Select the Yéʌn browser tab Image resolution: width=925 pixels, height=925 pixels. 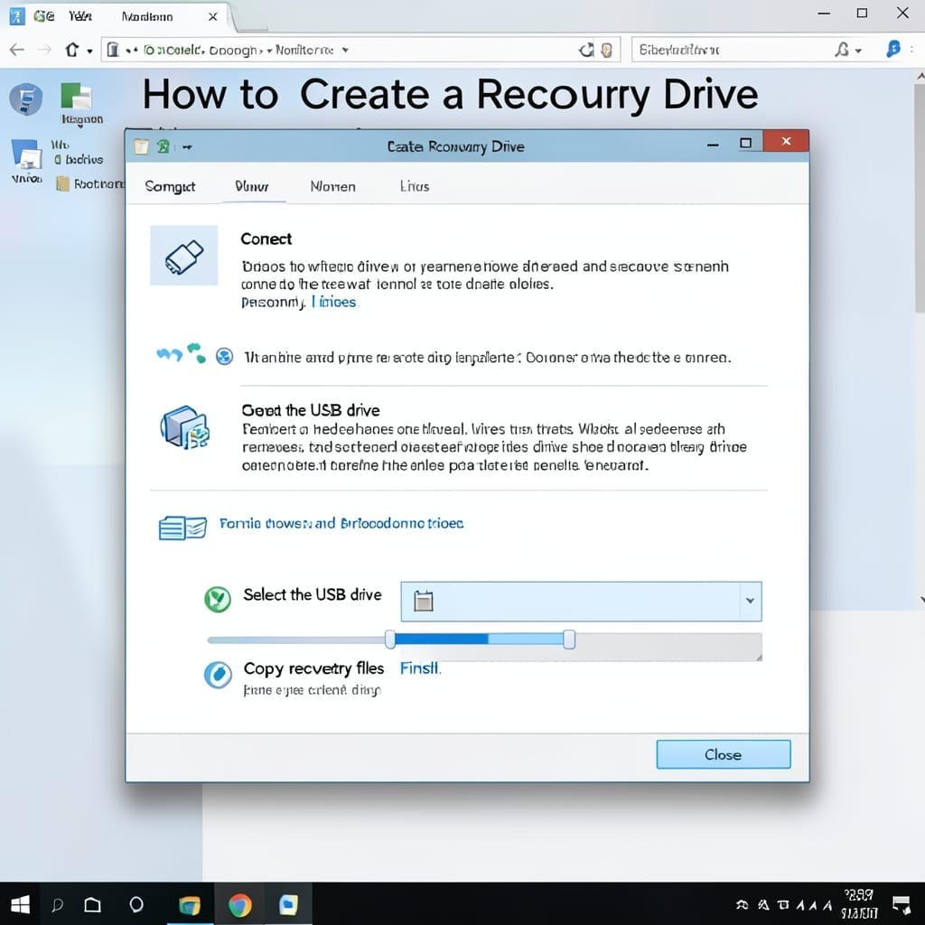point(79,16)
